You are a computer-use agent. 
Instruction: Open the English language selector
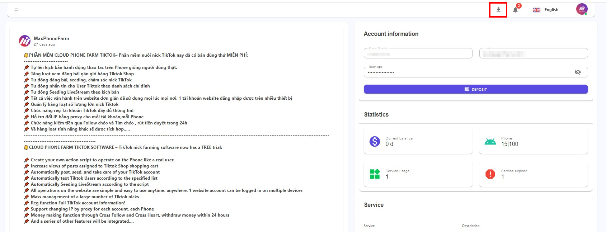click(x=546, y=10)
